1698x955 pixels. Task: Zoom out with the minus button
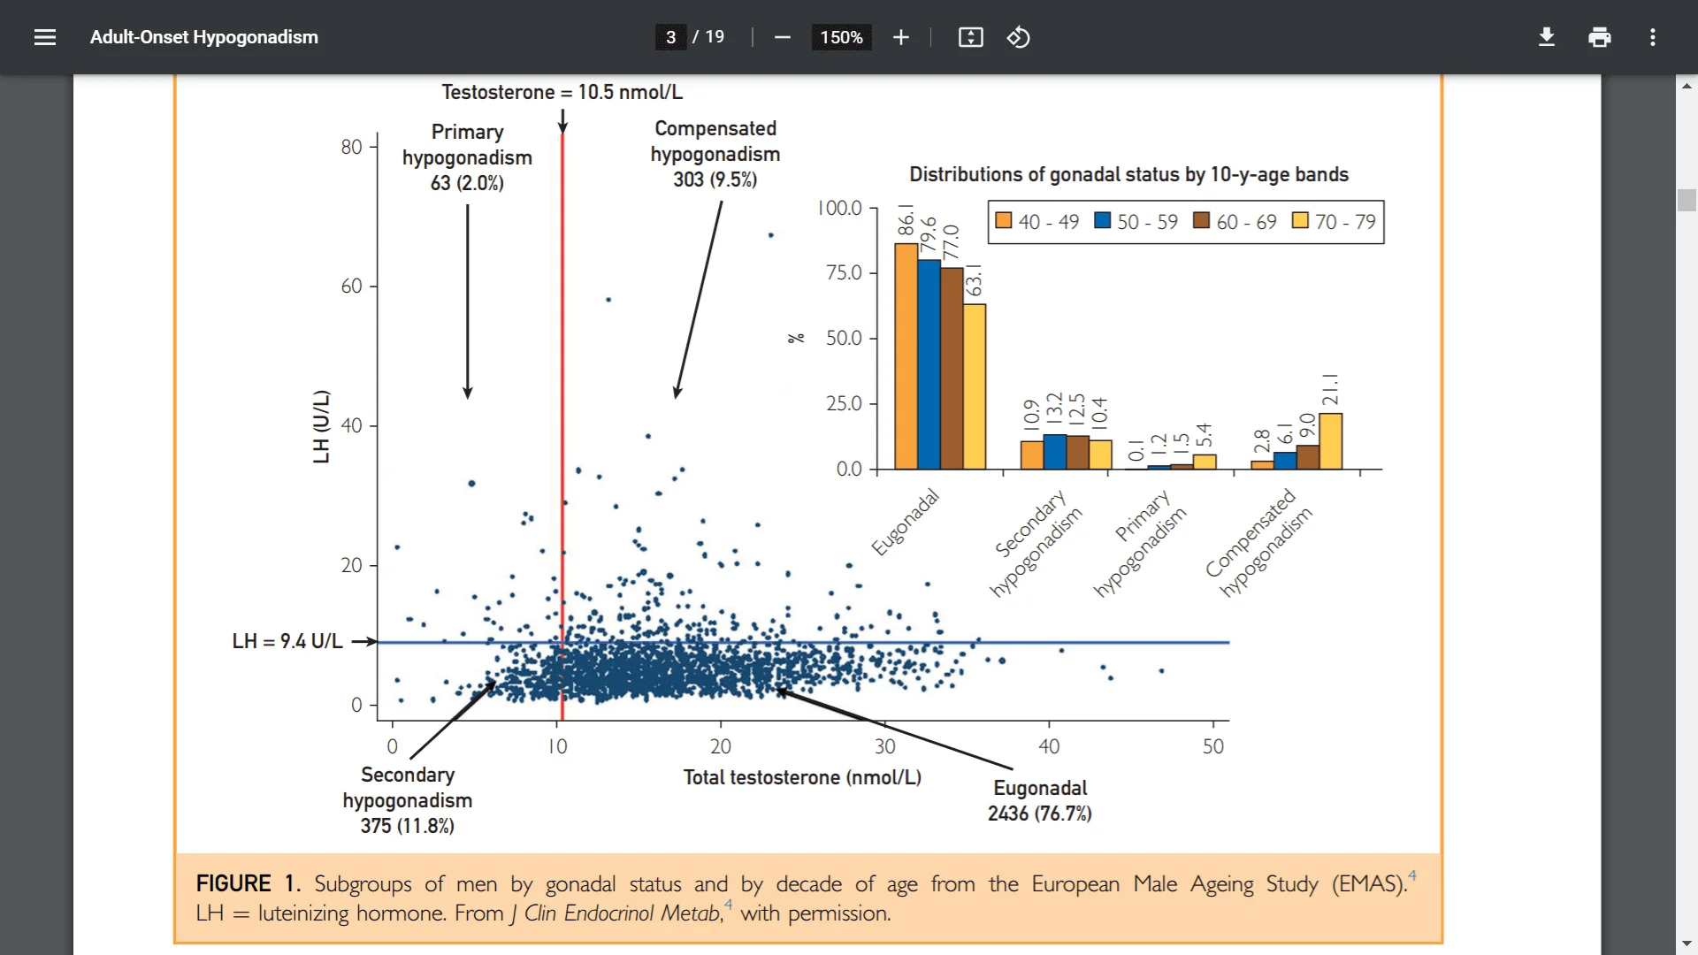click(x=782, y=37)
